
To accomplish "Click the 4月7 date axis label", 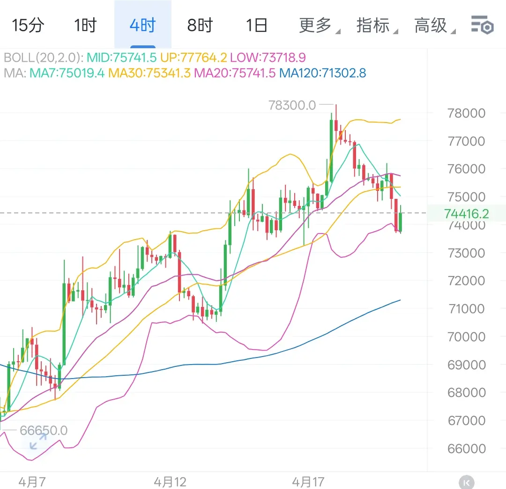I will tap(32, 482).
